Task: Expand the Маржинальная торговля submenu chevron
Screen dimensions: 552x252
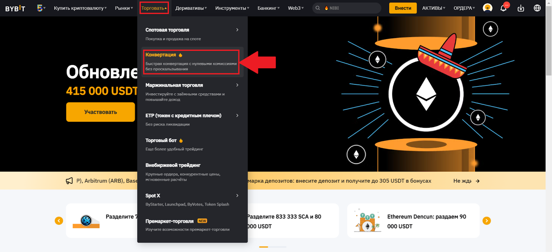Action: click(237, 85)
